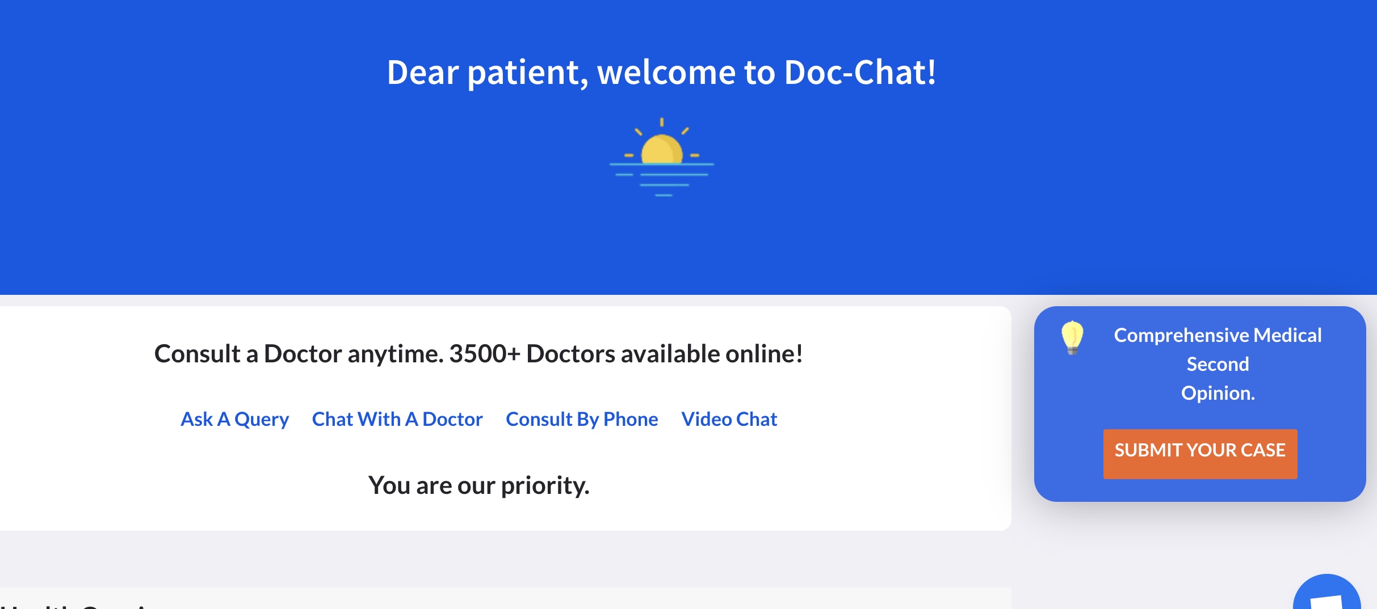The height and width of the screenshot is (609, 1377).
Task: Select Chat With A Doctor
Action: click(x=397, y=419)
